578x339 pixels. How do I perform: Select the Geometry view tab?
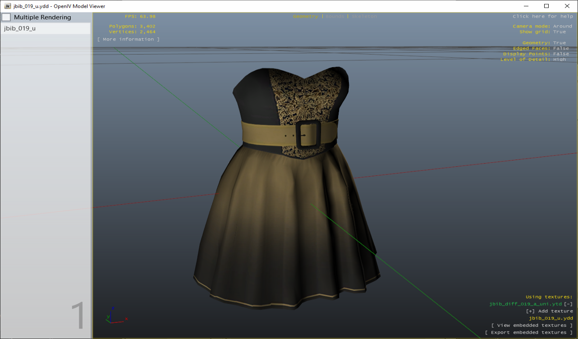pos(306,16)
